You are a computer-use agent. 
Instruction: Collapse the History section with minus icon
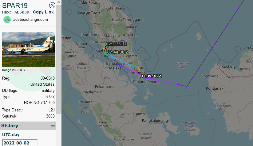coord(53,126)
